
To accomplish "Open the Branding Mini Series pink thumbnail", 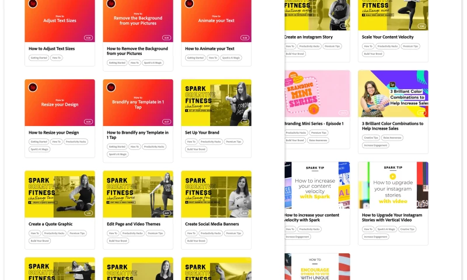I will (x=317, y=94).
